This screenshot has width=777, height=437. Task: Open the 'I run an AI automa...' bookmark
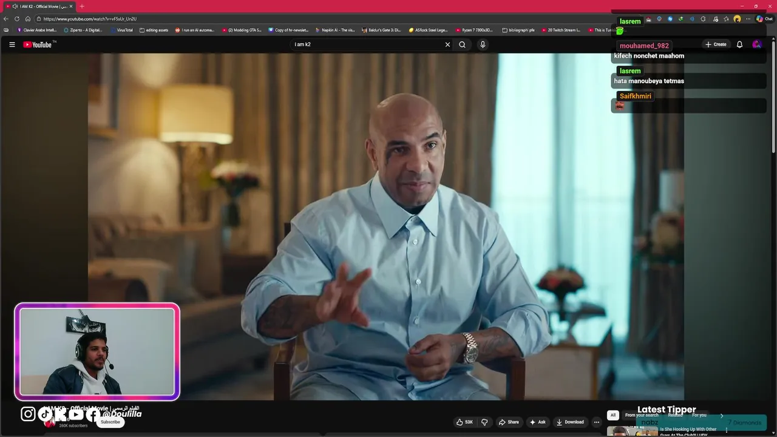point(195,30)
